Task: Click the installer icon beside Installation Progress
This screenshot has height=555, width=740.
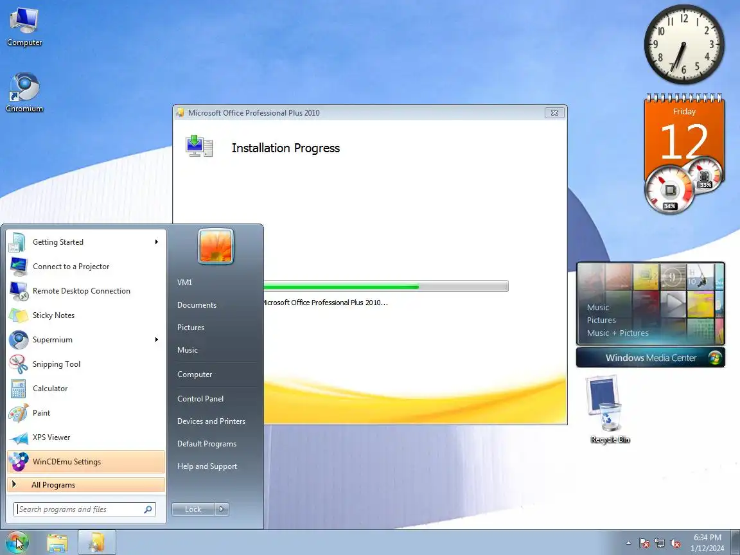Action: pyautogui.click(x=199, y=146)
